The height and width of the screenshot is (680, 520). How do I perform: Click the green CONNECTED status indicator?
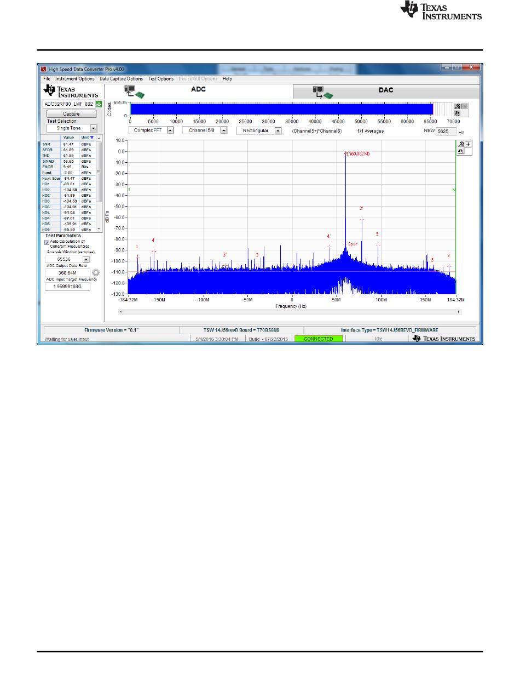[x=319, y=339]
